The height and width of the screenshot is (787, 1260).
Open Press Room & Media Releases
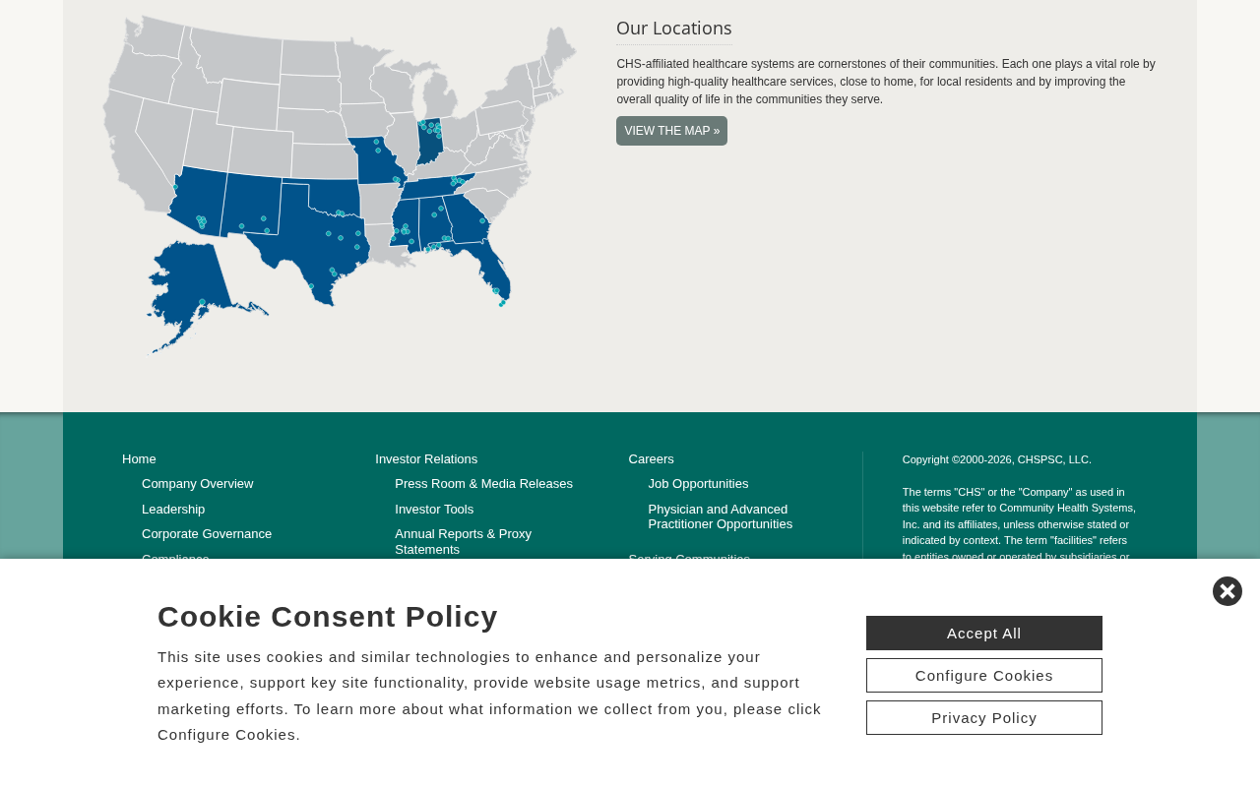pos(483,484)
